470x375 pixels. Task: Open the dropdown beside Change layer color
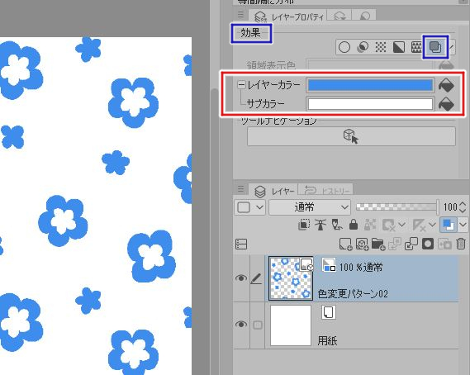click(x=463, y=225)
